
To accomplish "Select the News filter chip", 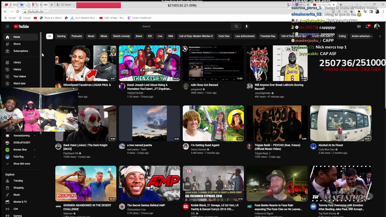I will [x=139, y=36].
